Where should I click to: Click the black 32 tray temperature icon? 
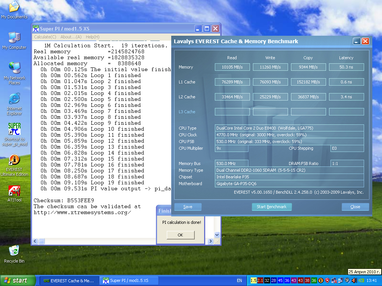coord(267,280)
